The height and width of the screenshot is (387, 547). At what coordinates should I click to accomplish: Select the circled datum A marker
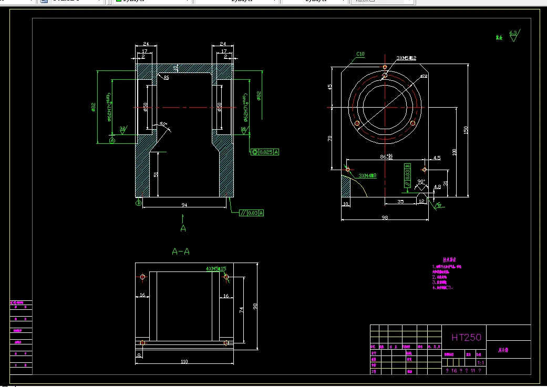(112, 141)
